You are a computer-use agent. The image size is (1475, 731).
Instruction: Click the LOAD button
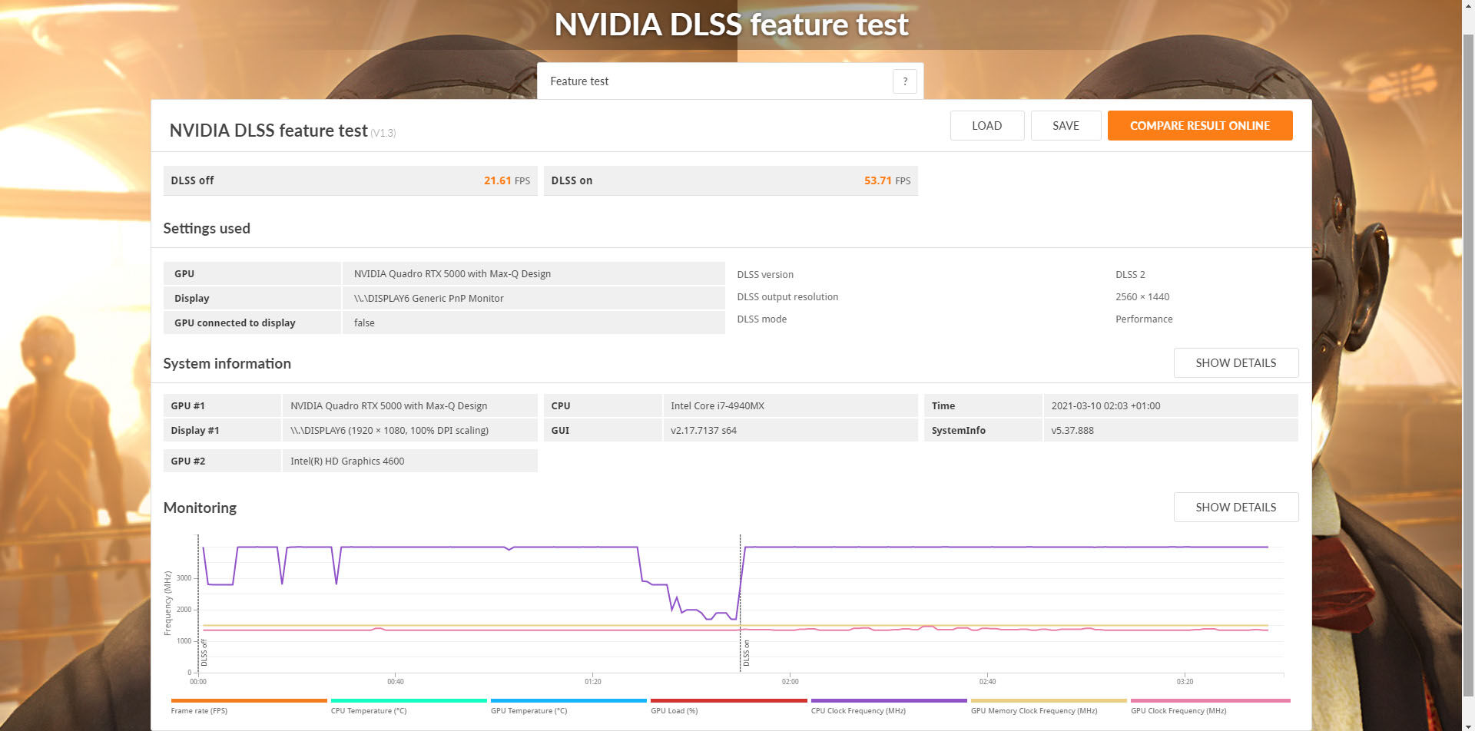point(986,126)
